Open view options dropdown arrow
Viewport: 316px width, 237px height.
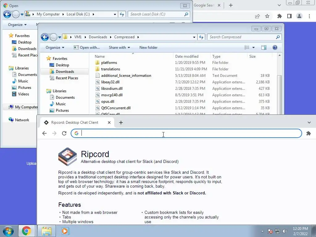pos(254,48)
